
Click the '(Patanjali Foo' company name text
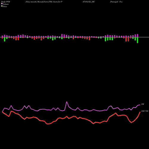coord(116,2)
